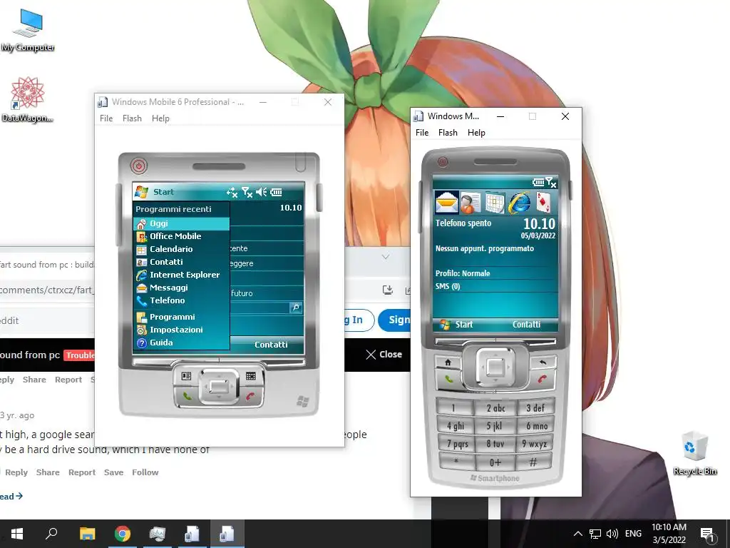Open File menu in Windows Mobile 6 Professional window
Image resolution: width=730 pixels, height=548 pixels.
(106, 118)
